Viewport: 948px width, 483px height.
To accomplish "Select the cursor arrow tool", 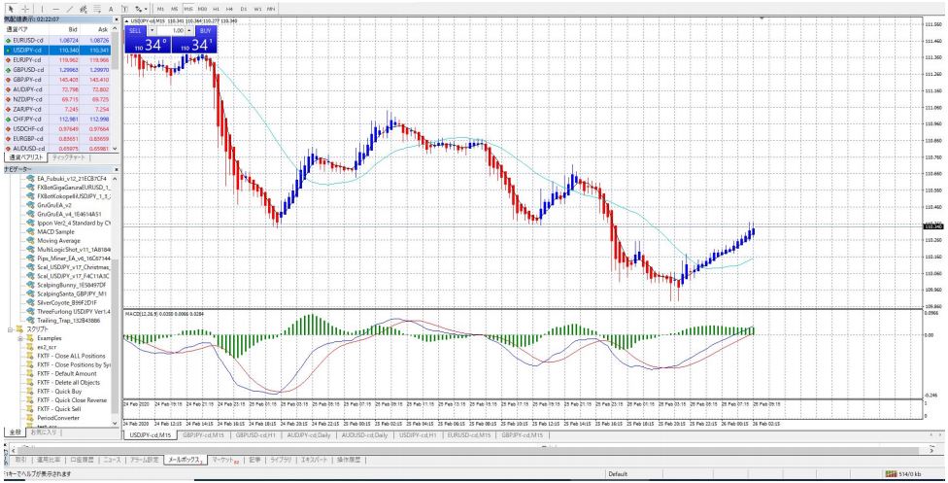I will point(11,9).
